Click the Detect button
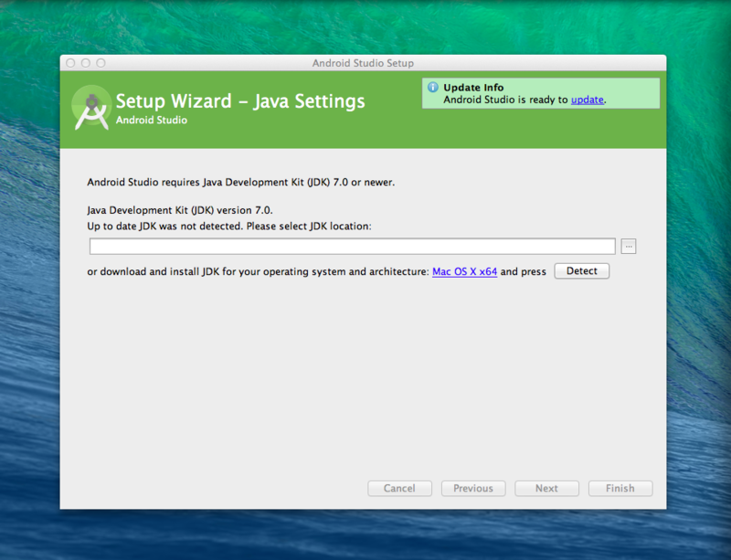731x560 pixels. pyautogui.click(x=582, y=271)
